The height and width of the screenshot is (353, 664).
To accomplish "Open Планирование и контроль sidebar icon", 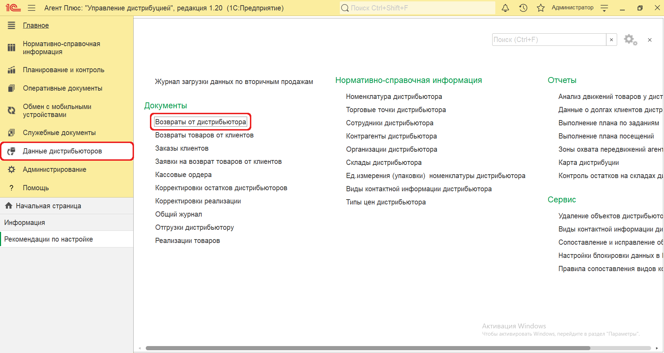I will click(11, 70).
